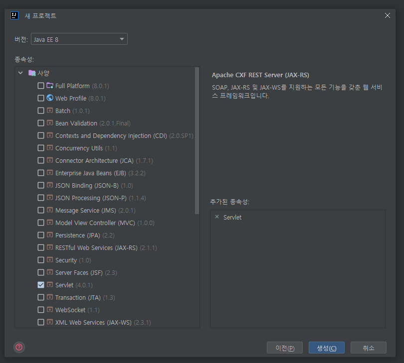Tick the Contexts and Dependency Injection checkbox
The image size is (404, 363).
pyautogui.click(x=41, y=135)
